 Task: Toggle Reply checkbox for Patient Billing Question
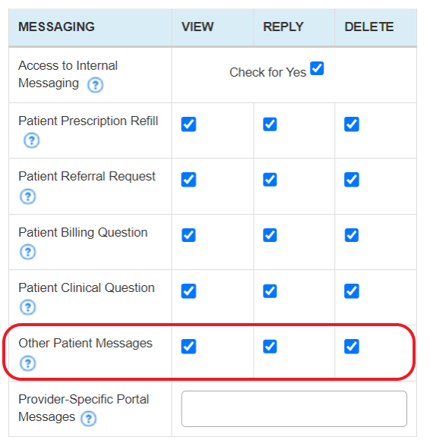click(270, 235)
